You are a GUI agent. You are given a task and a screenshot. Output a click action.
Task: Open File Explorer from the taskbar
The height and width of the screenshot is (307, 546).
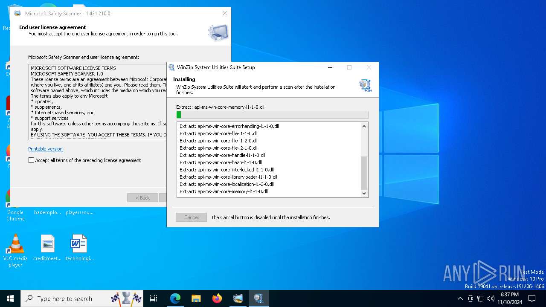pyautogui.click(x=196, y=298)
